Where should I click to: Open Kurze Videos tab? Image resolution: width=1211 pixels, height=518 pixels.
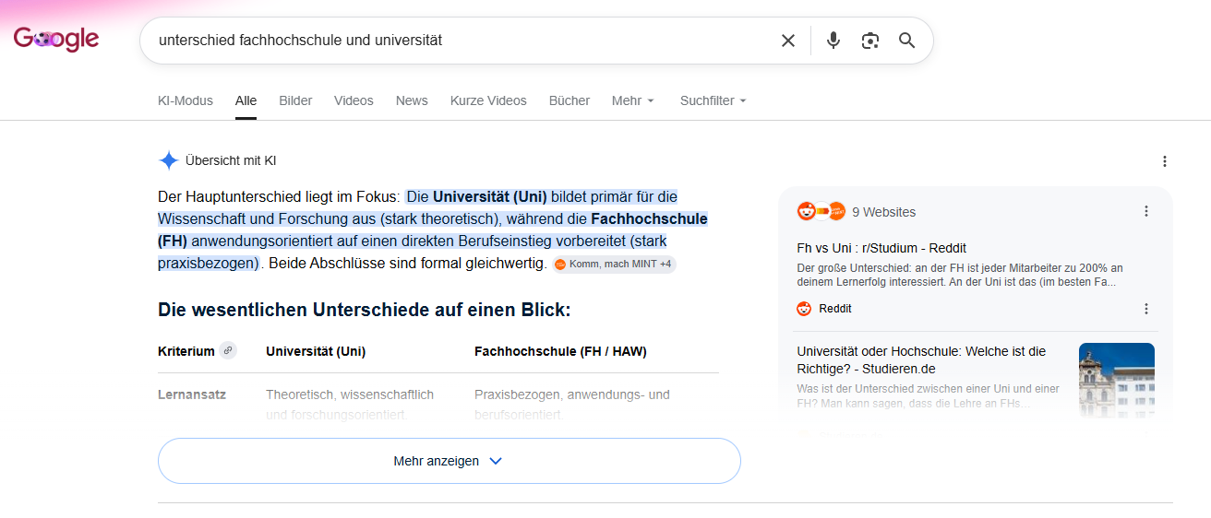(x=488, y=100)
